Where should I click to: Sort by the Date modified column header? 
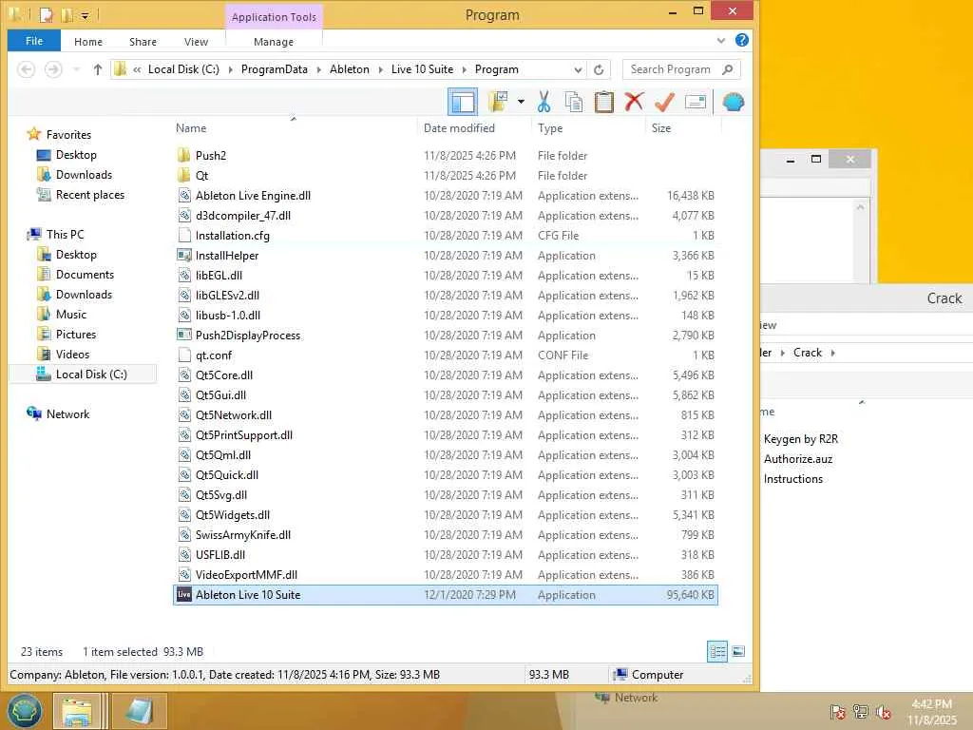(459, 128)
